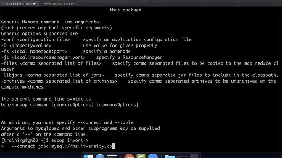Open Safari from the dock
The width and height of the screenshot is (282, 158).
(100, 156)
